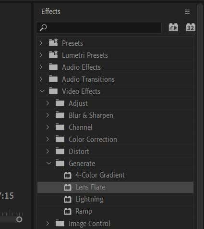204x229 pixels.
Task: Open the Effects panel hamburger menu
Action: click(187, 12)
